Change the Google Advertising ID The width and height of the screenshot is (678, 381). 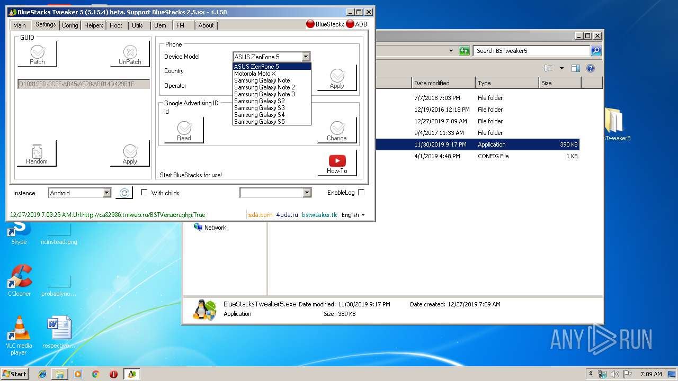(337, 130)
